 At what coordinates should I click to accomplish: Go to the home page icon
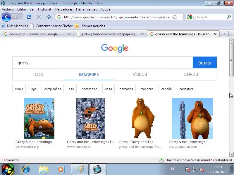point(49,17)
